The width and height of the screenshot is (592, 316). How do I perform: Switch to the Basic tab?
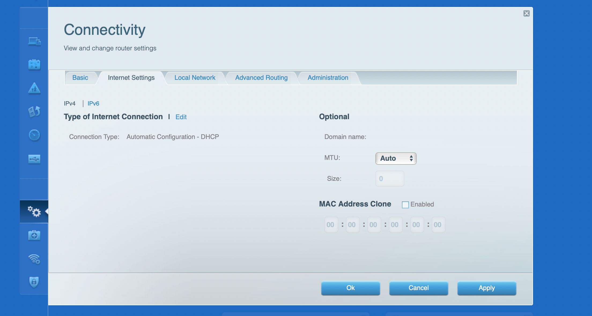(80, 78)
